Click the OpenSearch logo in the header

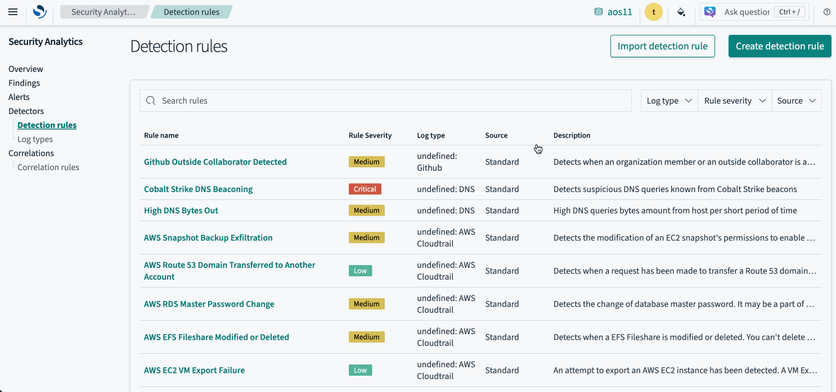pos(38,11)
